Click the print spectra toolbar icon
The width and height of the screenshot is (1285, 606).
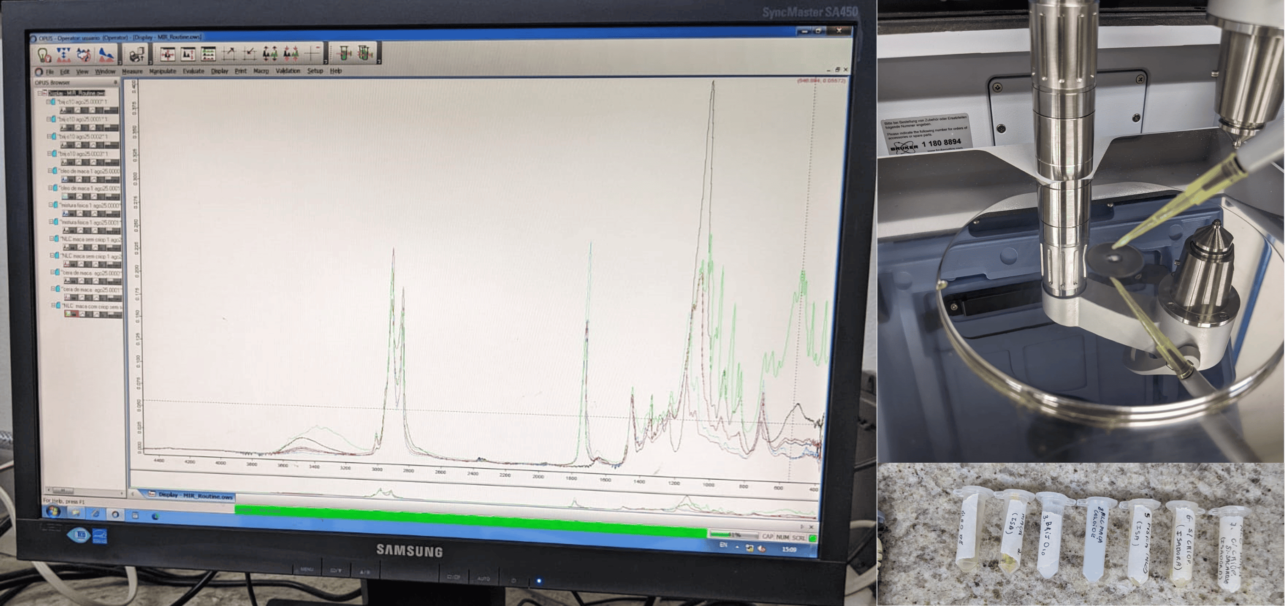[136, 54]
